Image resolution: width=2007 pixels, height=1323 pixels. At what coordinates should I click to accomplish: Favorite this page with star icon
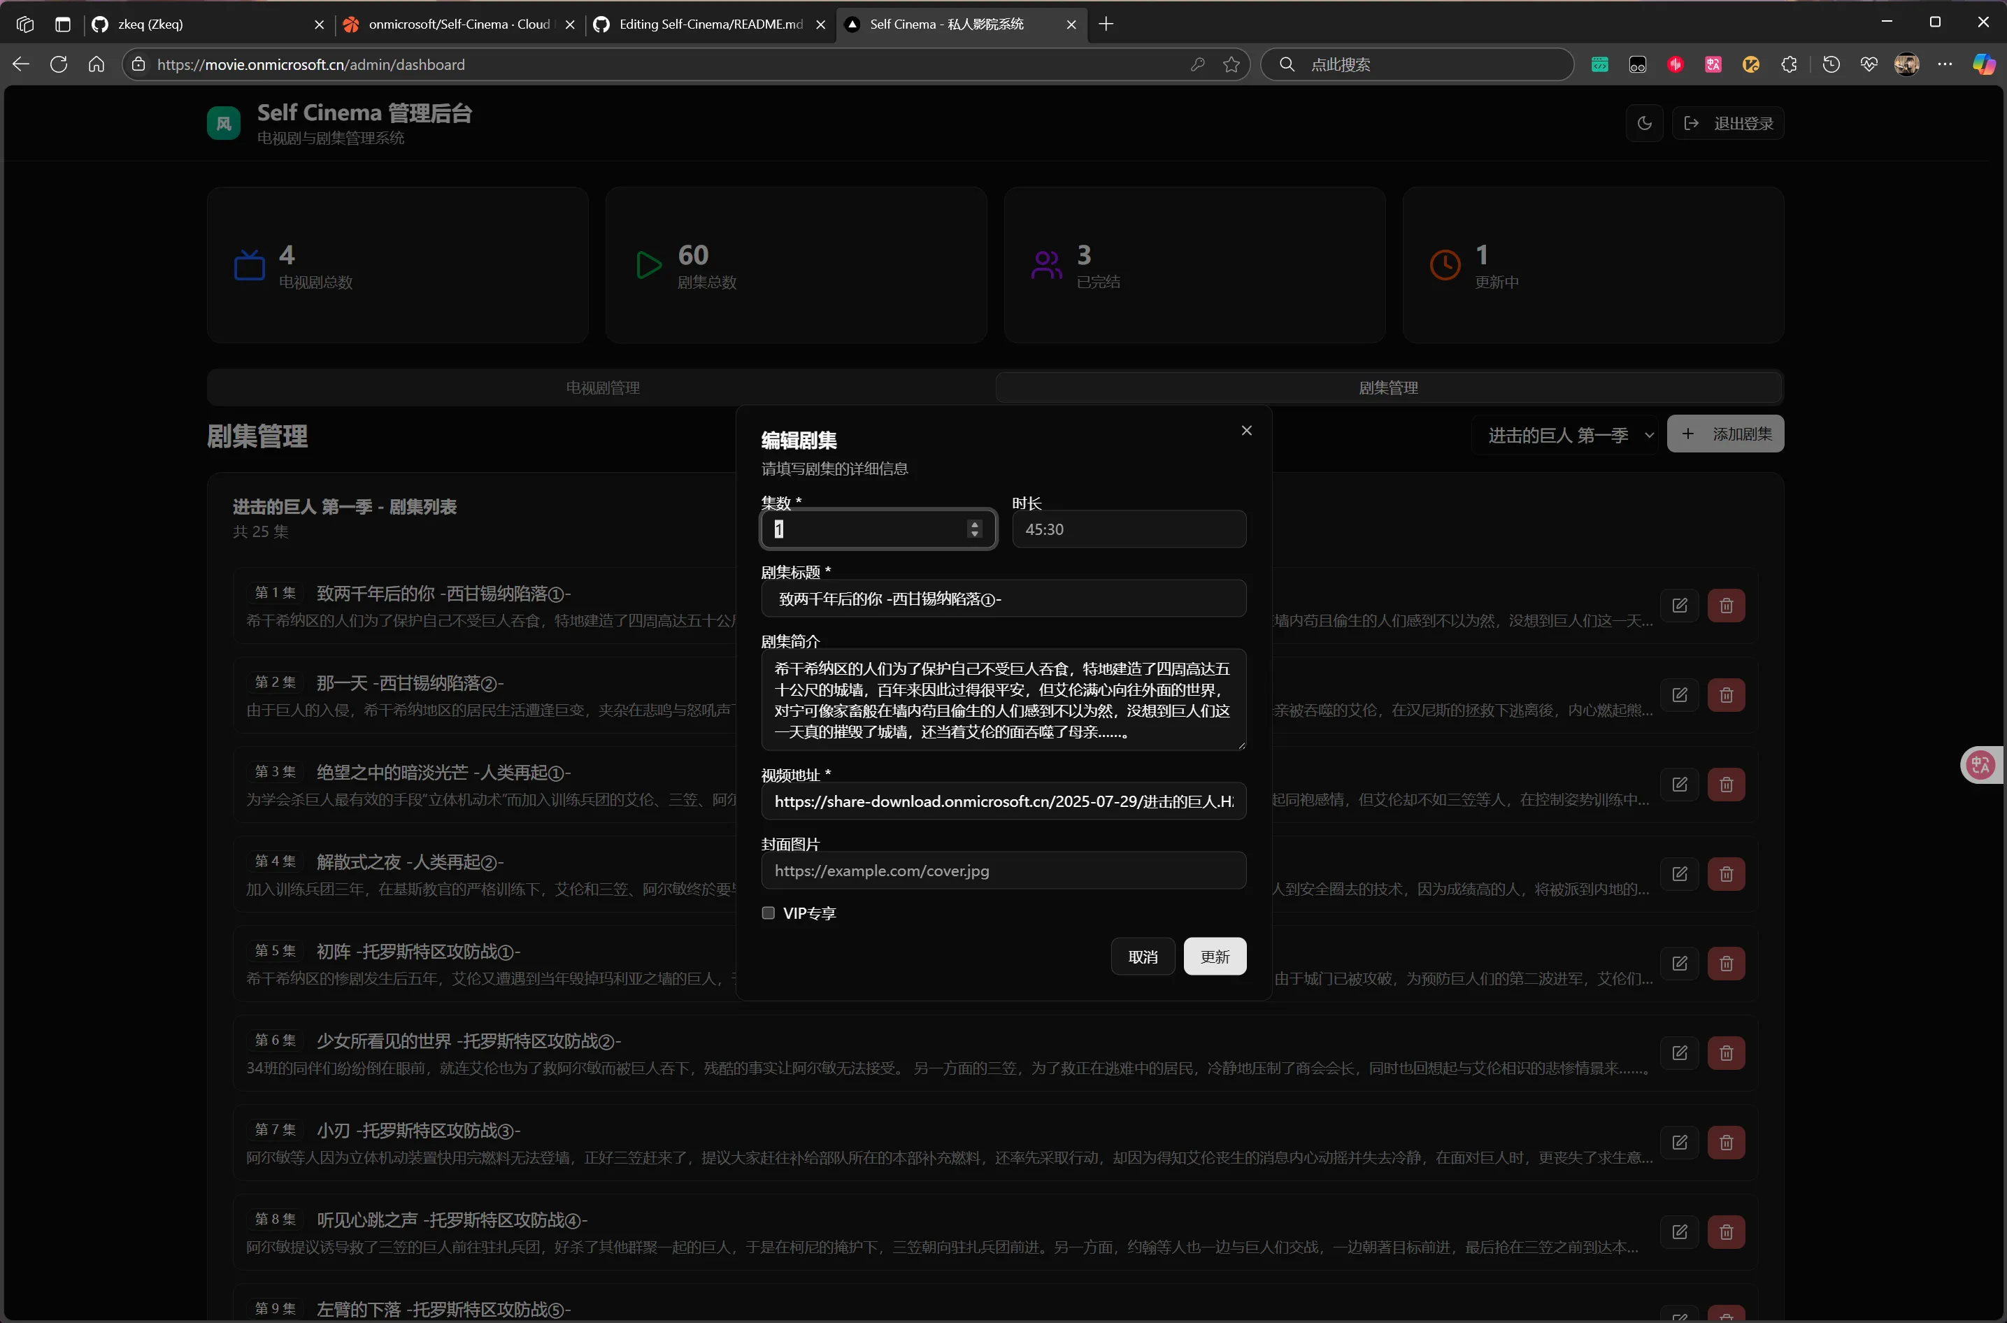pyautogui.click(x=1231, y=64)
